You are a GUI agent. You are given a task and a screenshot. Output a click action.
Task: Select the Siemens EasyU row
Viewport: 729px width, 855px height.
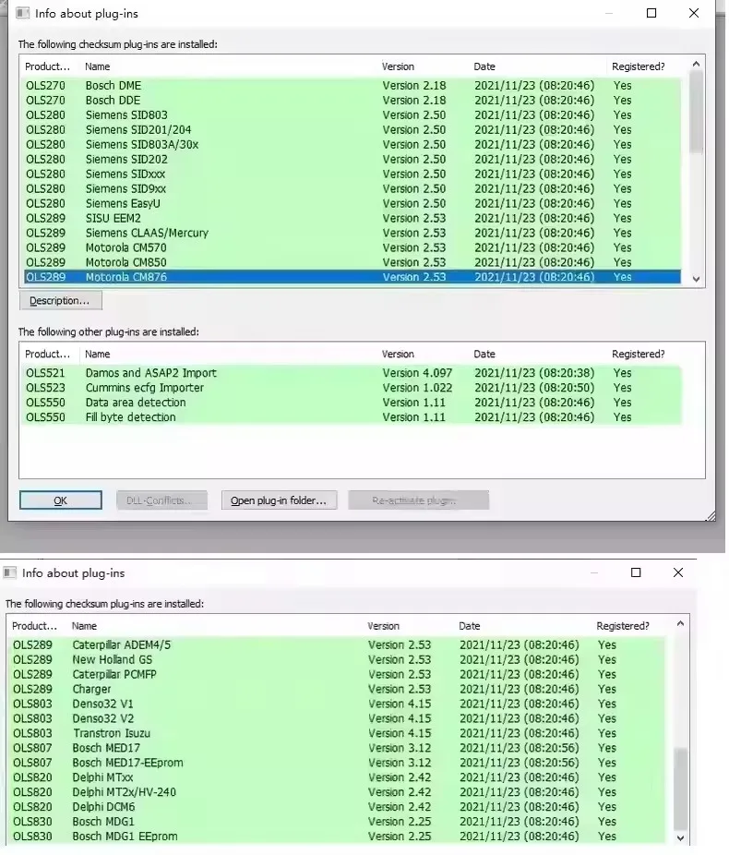[x=353, y=203]
